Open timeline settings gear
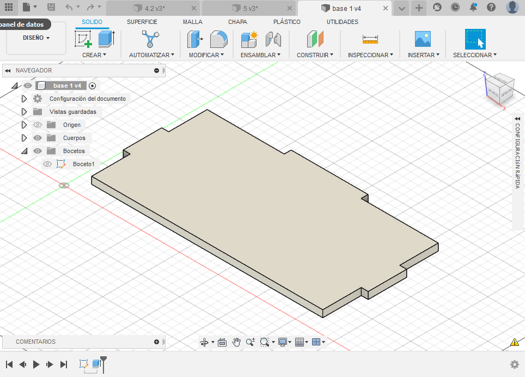 click(515, 364)
